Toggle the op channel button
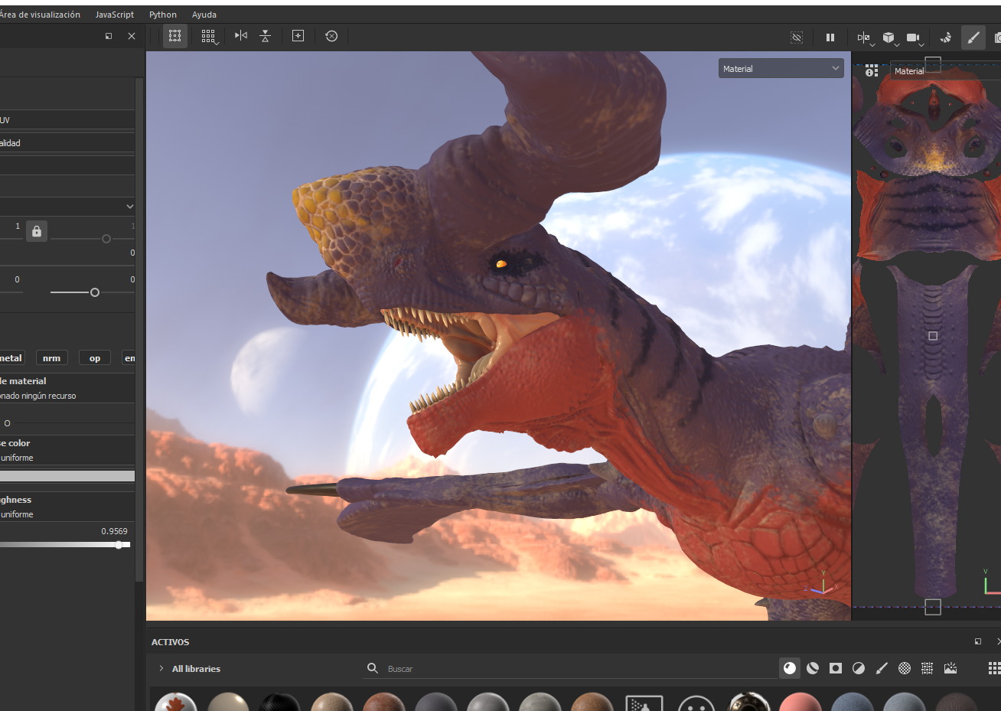1001x711 pixels. coord(95,358)
